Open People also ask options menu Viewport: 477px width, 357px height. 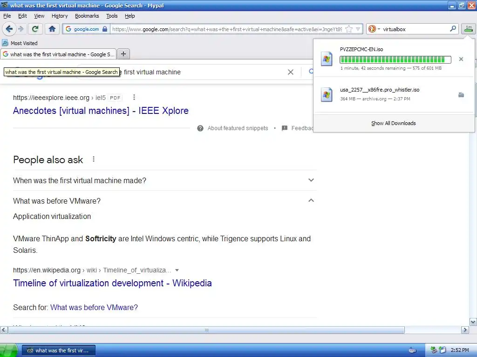[93, 159]
